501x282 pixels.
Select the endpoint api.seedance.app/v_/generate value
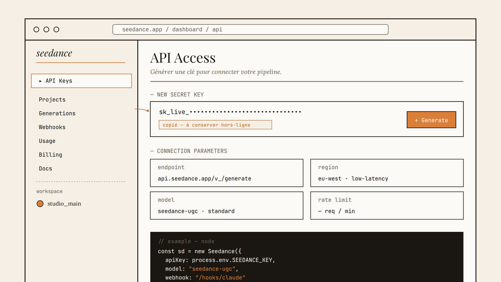pyautogui.click(x=205, y=178)
